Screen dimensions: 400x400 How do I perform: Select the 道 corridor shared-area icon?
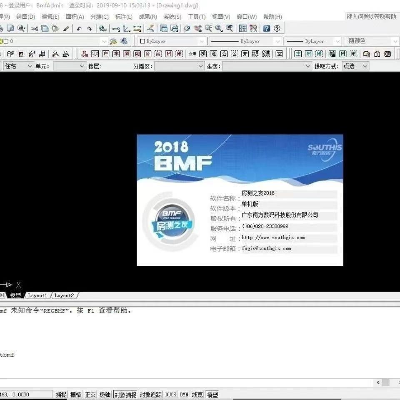tap(213, 54)
